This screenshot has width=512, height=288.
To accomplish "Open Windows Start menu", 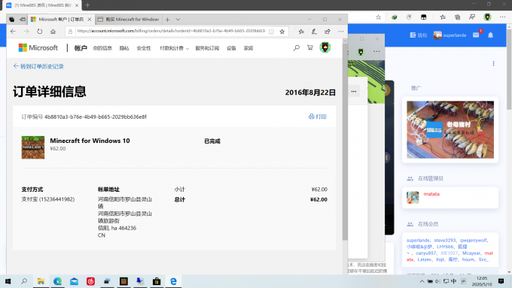I will coord(8,281).
